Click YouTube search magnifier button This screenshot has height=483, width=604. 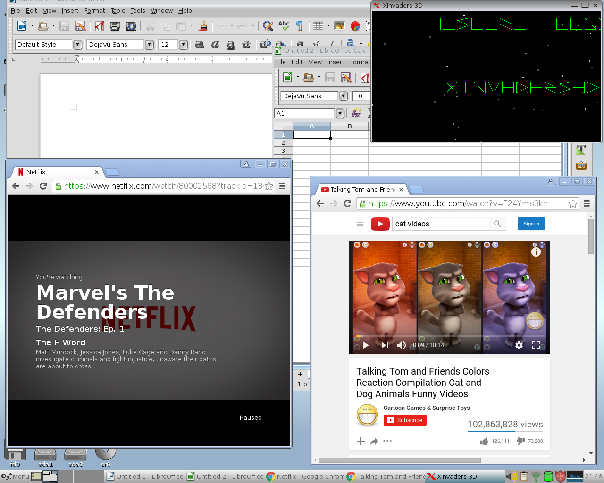497,224
